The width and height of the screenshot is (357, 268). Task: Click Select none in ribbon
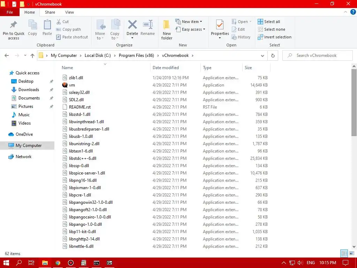click(x=271, y=29)
